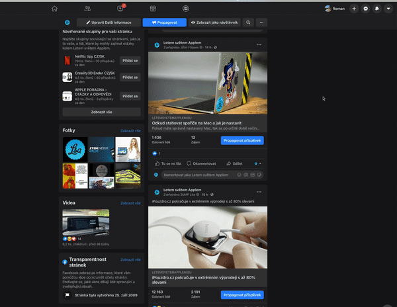Click Upravit Další informace button

click(109, 22)
